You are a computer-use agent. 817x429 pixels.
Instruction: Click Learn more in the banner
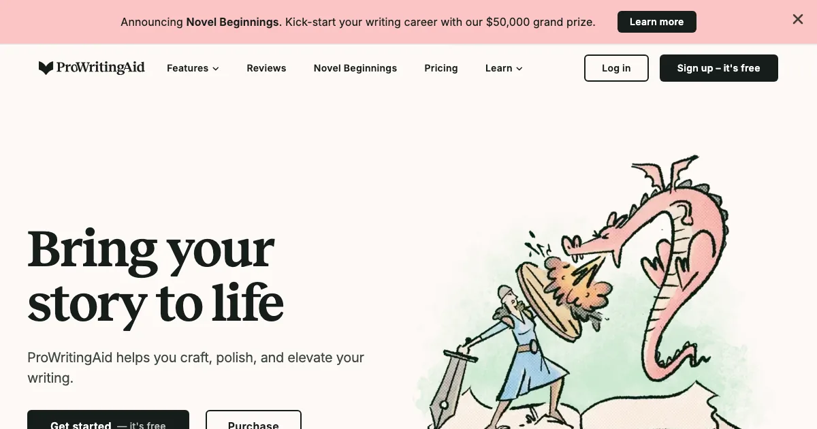[656, 22]
